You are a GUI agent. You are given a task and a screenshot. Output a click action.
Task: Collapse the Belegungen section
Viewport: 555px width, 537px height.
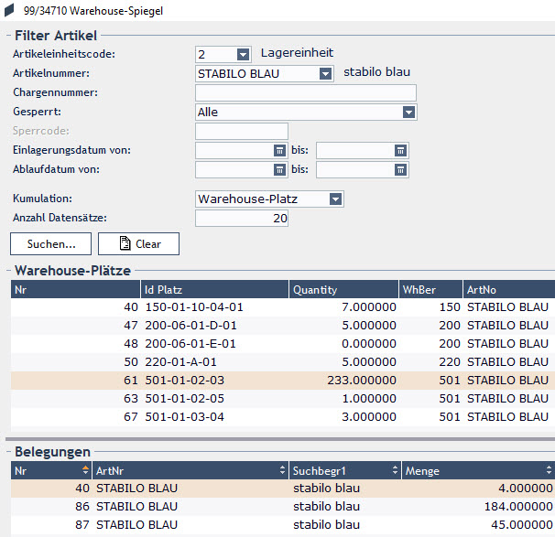tap(8, 452)
